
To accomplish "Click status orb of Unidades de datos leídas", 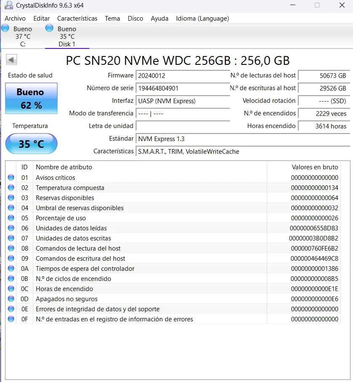I will [x=11, y=228].
